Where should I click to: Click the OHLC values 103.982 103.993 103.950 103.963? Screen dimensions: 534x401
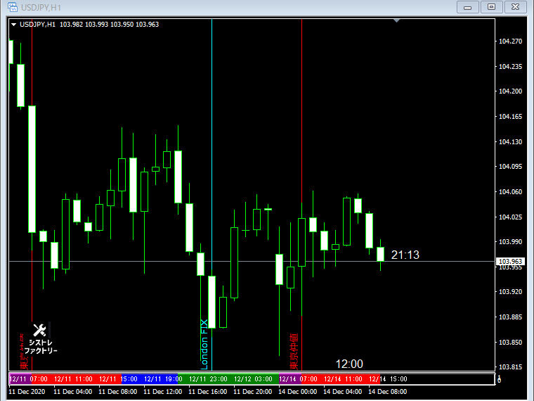[110, 25]
